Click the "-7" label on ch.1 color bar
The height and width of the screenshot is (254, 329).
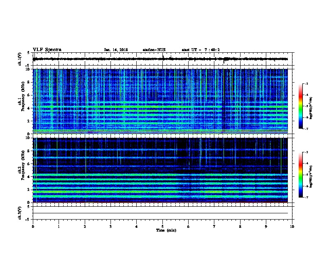pos(307,129)
